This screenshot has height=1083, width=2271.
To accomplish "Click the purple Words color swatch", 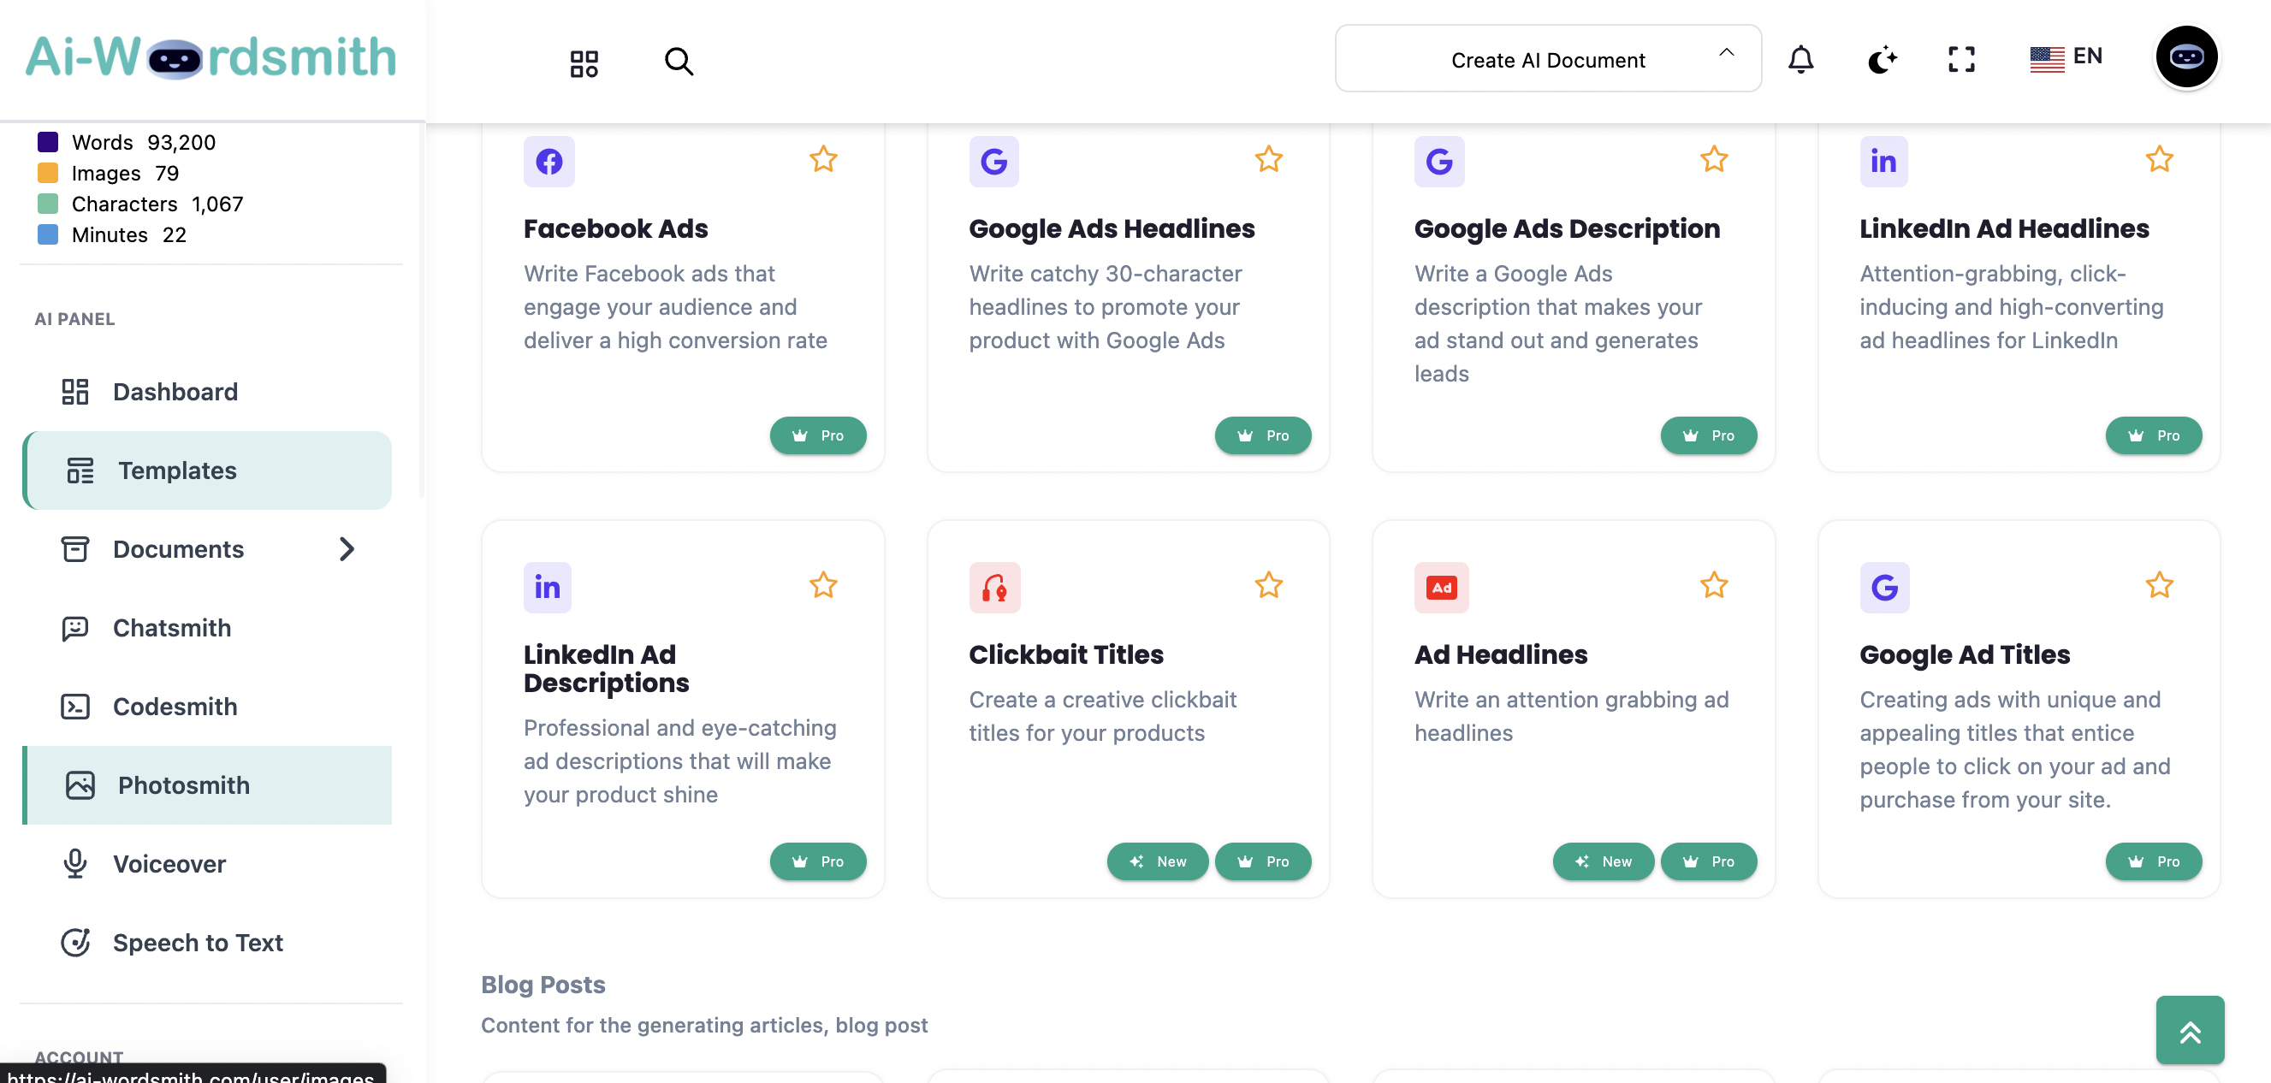I will 48,142.
